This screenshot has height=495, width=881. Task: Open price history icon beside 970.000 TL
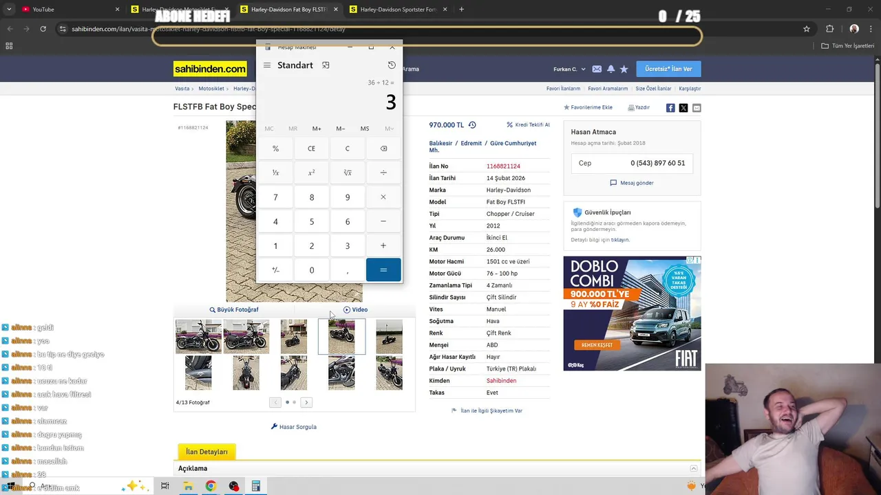(472, 125)
